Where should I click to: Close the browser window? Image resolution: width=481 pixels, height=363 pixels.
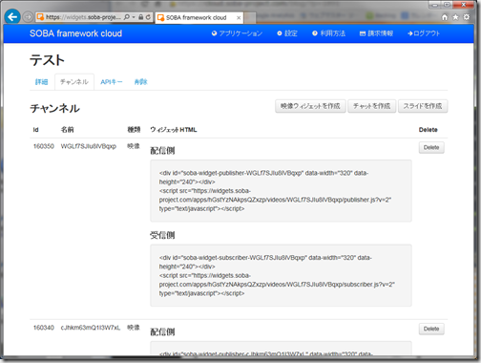coord(464,5)
